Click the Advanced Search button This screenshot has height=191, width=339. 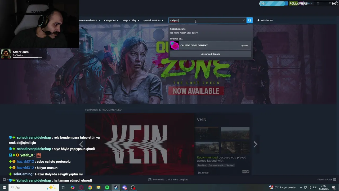pyautogui.click(x=210, y=54)
